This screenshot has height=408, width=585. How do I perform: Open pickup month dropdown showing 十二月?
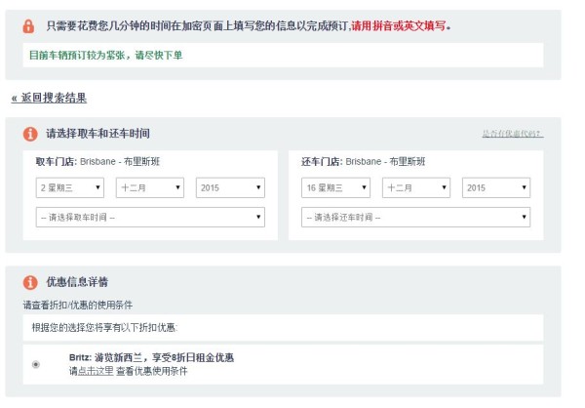[x=150, y=187]
